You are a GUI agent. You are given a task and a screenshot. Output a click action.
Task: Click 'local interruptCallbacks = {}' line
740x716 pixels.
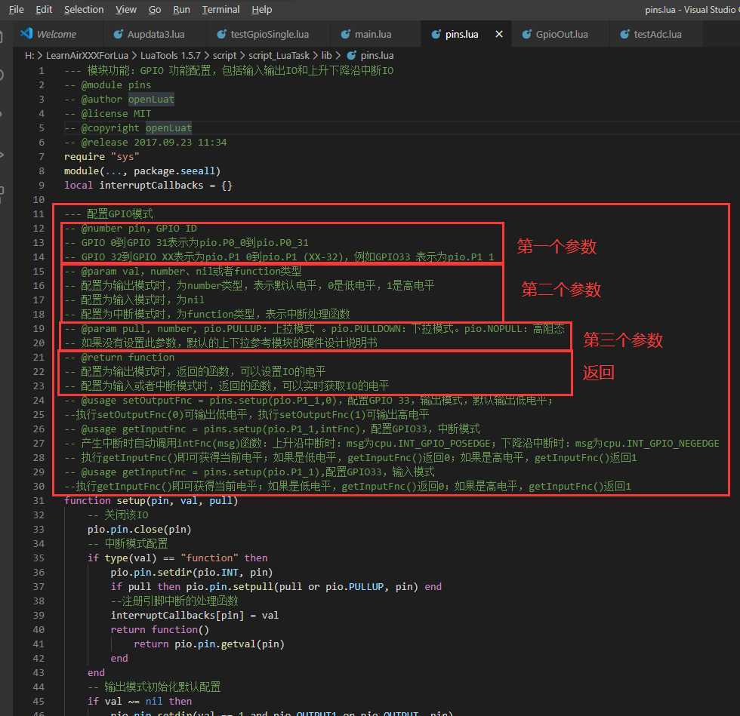pos(148,186)
